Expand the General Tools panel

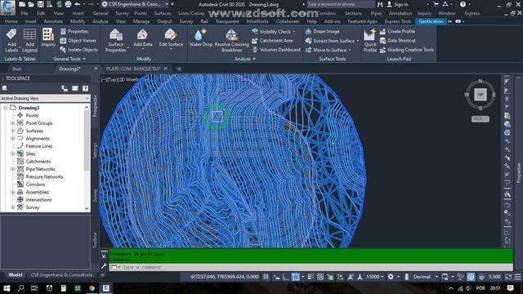(69, 59)
